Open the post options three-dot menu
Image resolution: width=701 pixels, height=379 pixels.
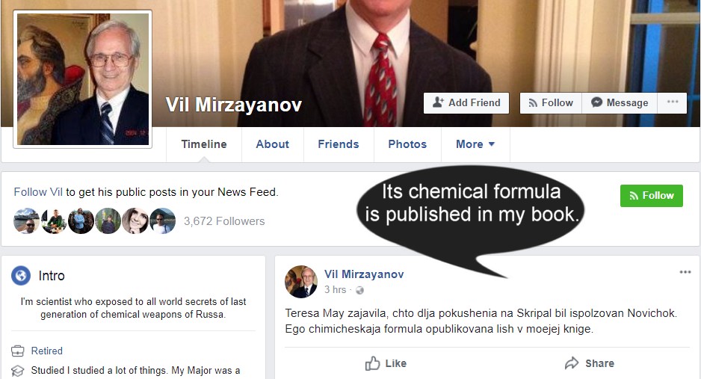tap(685, 272)
